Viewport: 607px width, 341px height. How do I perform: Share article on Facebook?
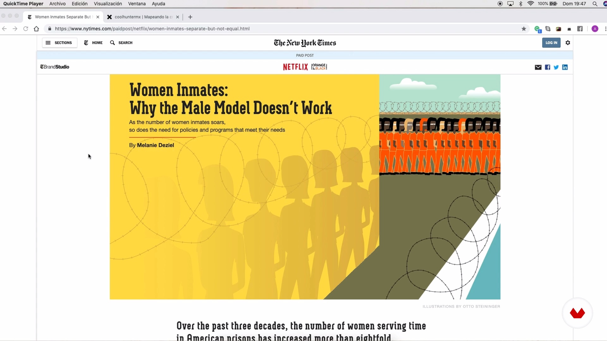coord(547,67)
